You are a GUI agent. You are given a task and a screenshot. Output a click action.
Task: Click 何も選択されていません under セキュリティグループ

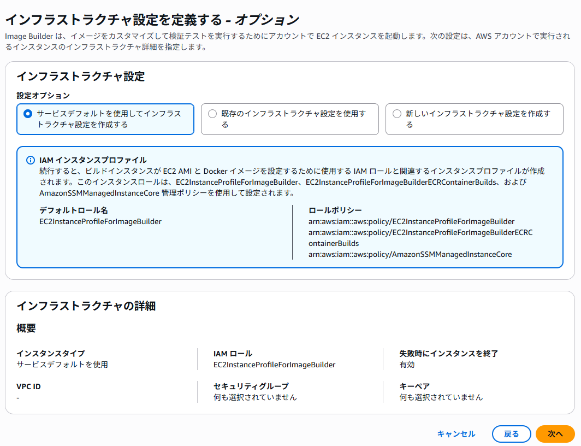[255, 397]
